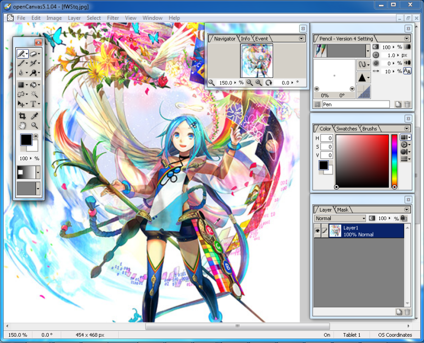Grab the Hand tool for panning
The image size is (424, 343).
pyautogui.click(x=22, y=125)
